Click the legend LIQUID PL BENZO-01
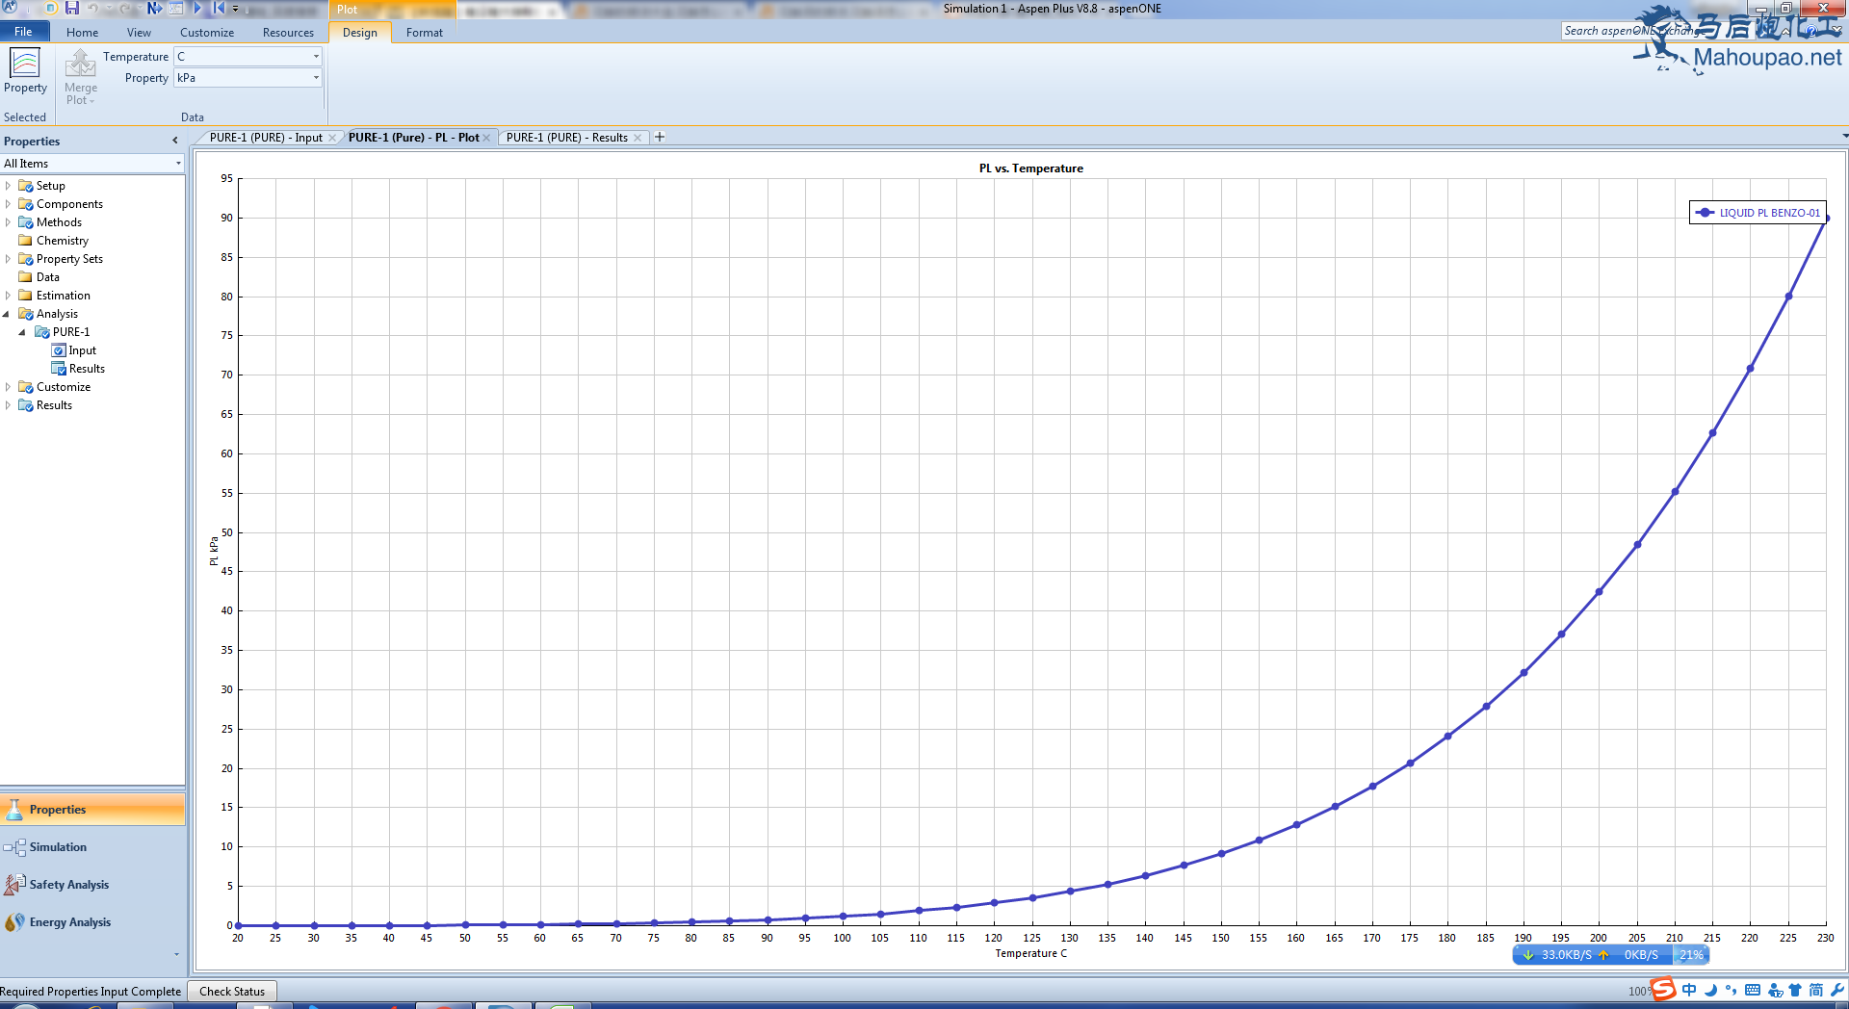This screenshot has width=1849, height=1009. (x=1758, y=213)
